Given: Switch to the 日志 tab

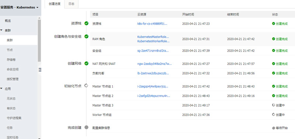Looking at the screenshot, I should 71,4.
